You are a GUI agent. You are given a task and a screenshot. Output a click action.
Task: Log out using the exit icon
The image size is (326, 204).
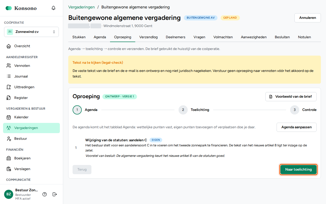[x=55, y=194]
